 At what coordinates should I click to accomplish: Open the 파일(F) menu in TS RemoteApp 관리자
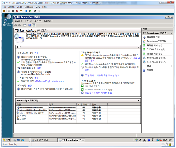[18, 21]
